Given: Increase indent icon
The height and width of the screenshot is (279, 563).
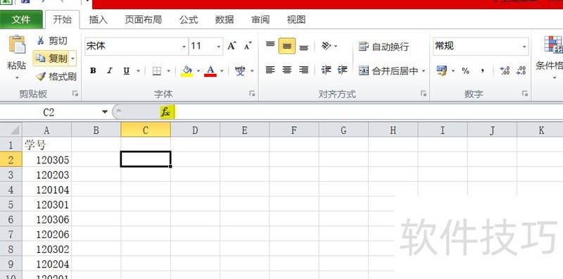Looking at the screenshot, I should coord(342,70).
